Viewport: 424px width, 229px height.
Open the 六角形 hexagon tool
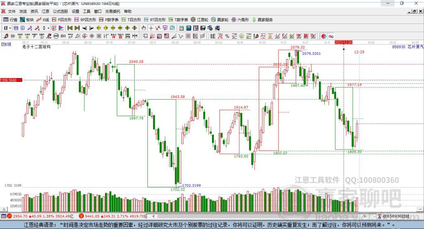[x=240, y=20]
